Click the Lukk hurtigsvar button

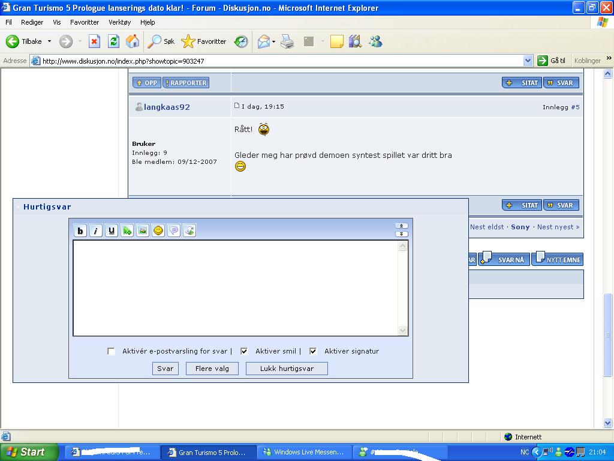click(287, 369)
